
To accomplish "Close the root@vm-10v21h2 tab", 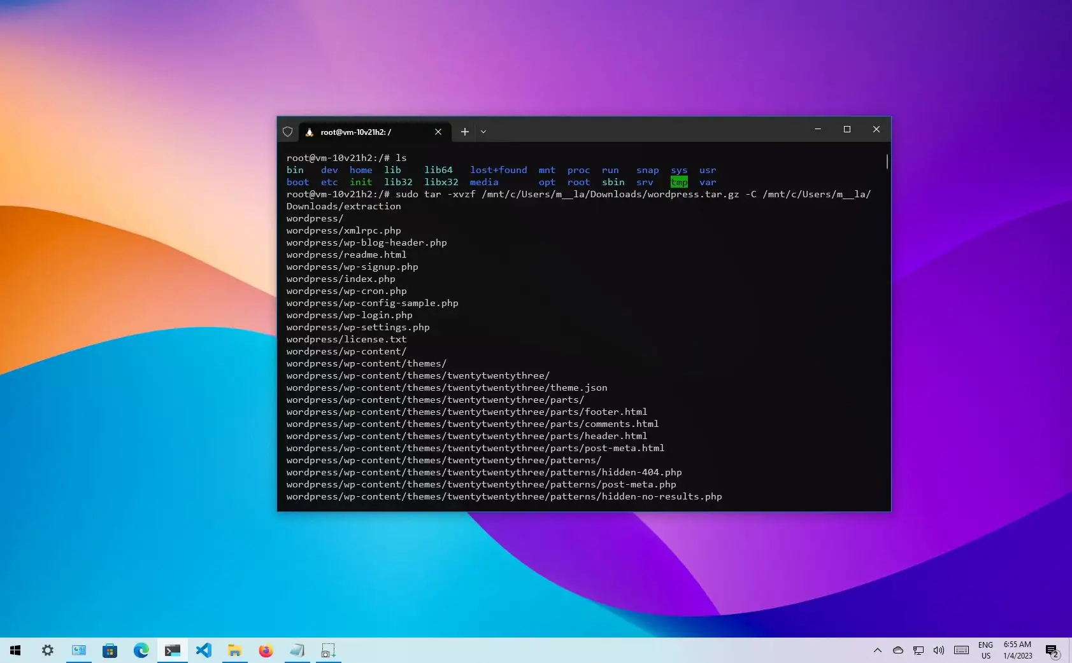I will [438, 132].
